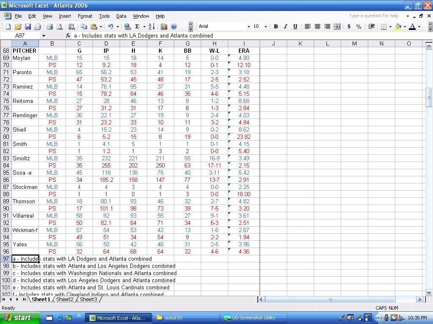This screenshot has height=324, width=433.
Task: Launch Internet Explorer from Quick Launch
Action: tap(59, 318)
